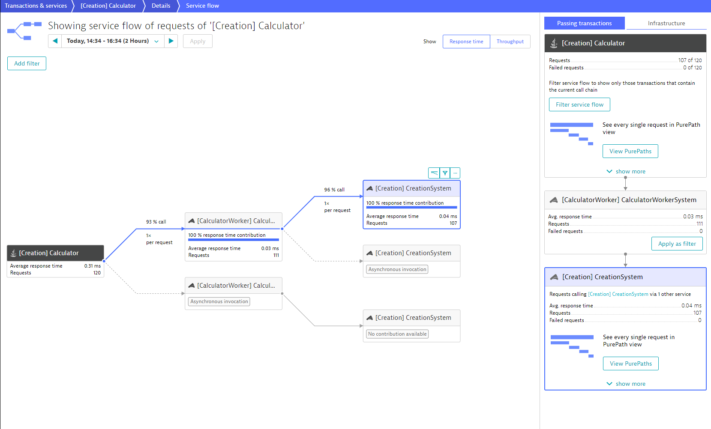Open [Creation] CreationSystem link in side panel
Image resolution: width=711 pixels, height=429 pixels.
click(x=618, y=294)
